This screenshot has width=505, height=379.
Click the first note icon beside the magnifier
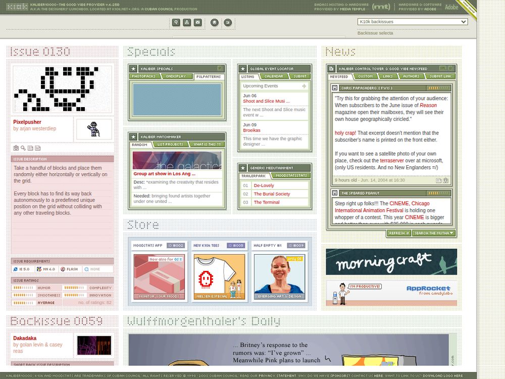(30, 148)
